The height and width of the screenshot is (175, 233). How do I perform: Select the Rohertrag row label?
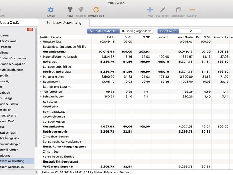(x=50, y=61)
